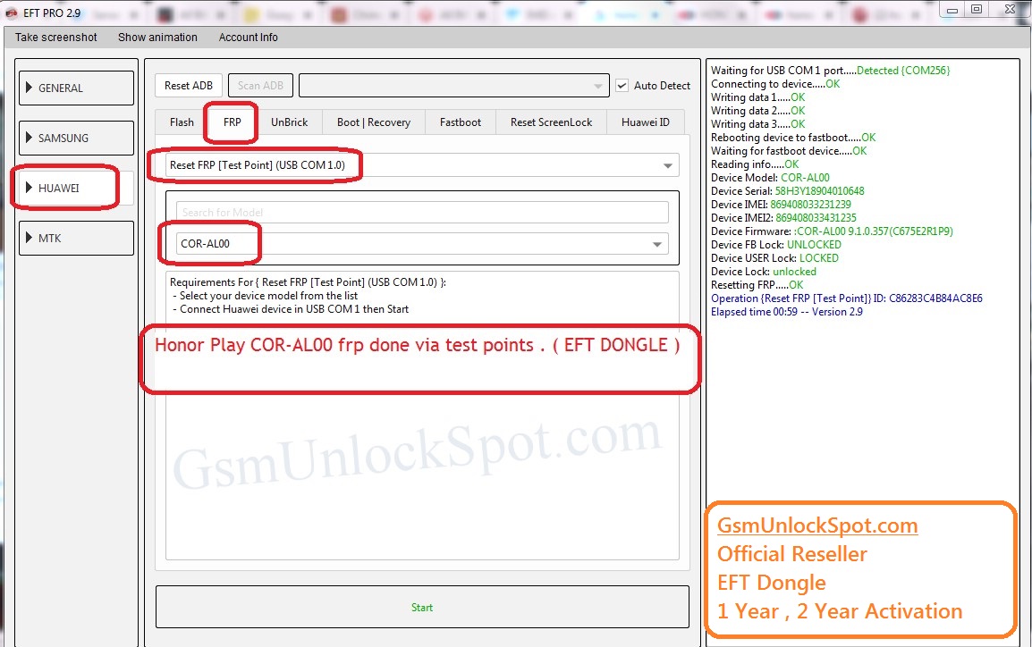Click the Start button
This screenshot has height=647, width=1032.
pyautogui.click(x=422, y=607)
